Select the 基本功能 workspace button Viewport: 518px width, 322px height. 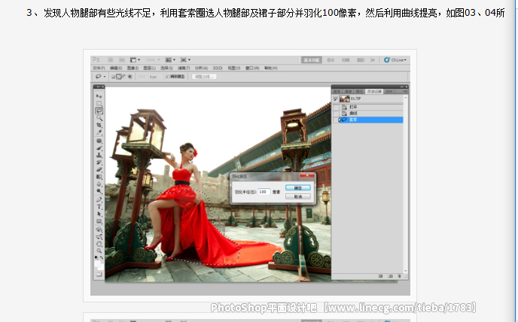tap(312, 59)
